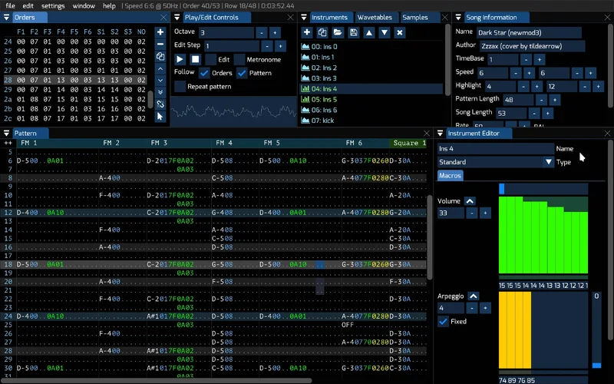The height and width of the screenshot is (384, 614).
Task: Collapse the Arpeggio macro section
Action: 474,296
